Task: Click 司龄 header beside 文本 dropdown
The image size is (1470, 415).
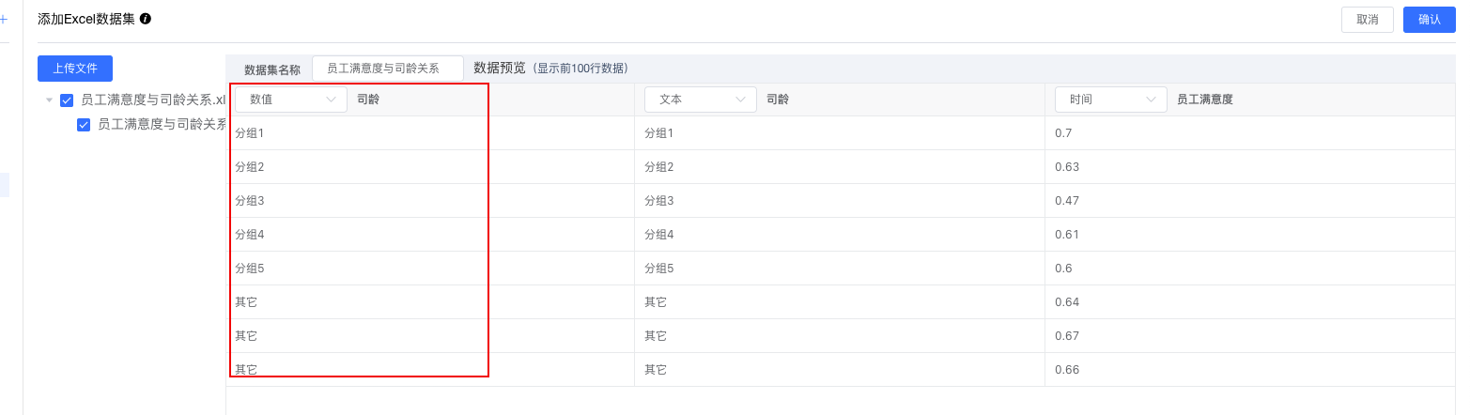Action: click(x=778, y=100)
